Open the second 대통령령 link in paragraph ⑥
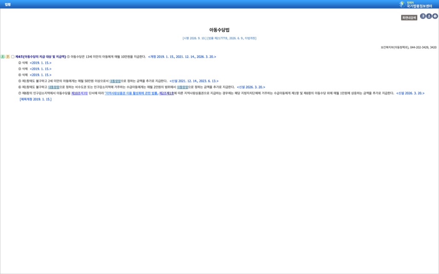The width and height of the screenshot is (439, 274). coord(182,87)
